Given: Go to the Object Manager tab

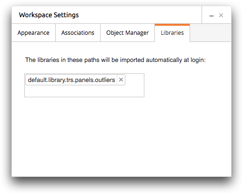Looking at the screenshot, I should (x=127, y=33).
